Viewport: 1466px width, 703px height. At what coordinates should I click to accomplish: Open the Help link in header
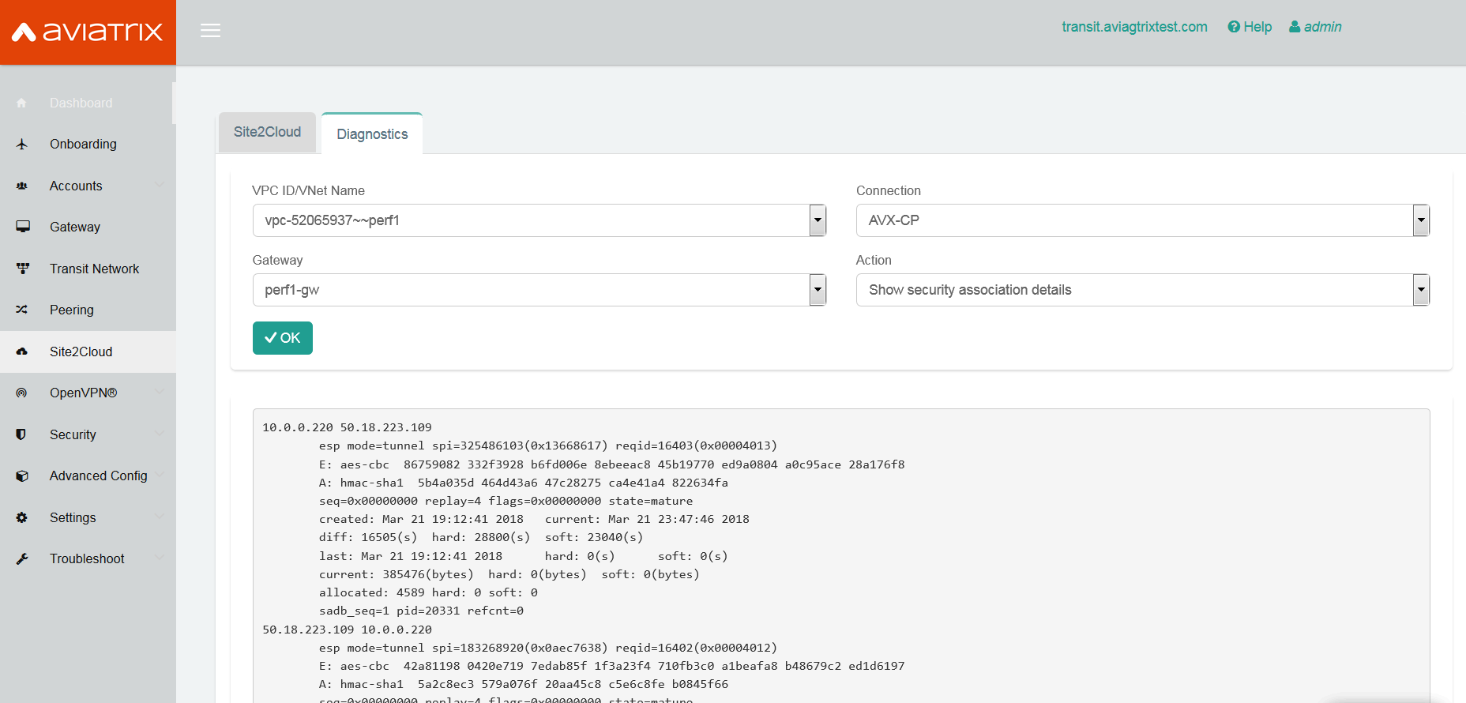tap(1250, 27)
